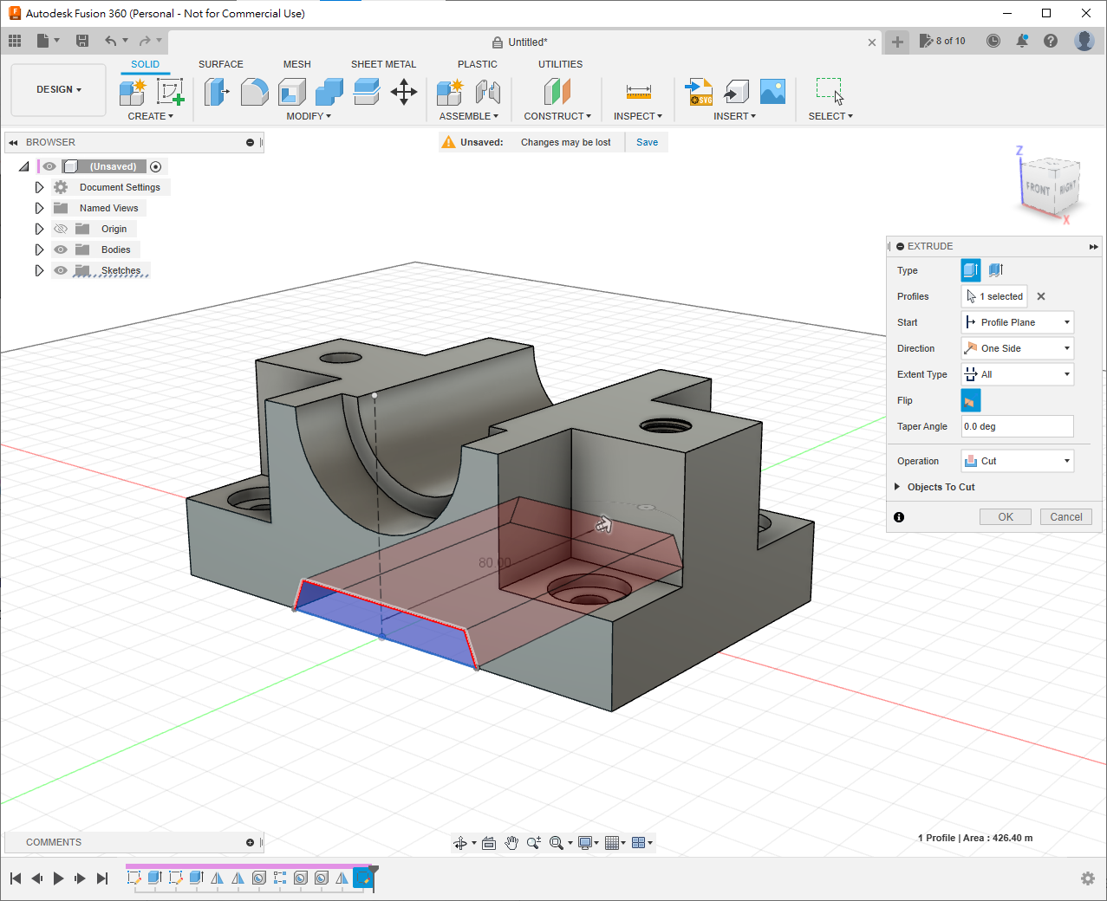This screenshot has height=901, width=1107.
Task: Click the Measure tool icon
Action: click(638, 91)
